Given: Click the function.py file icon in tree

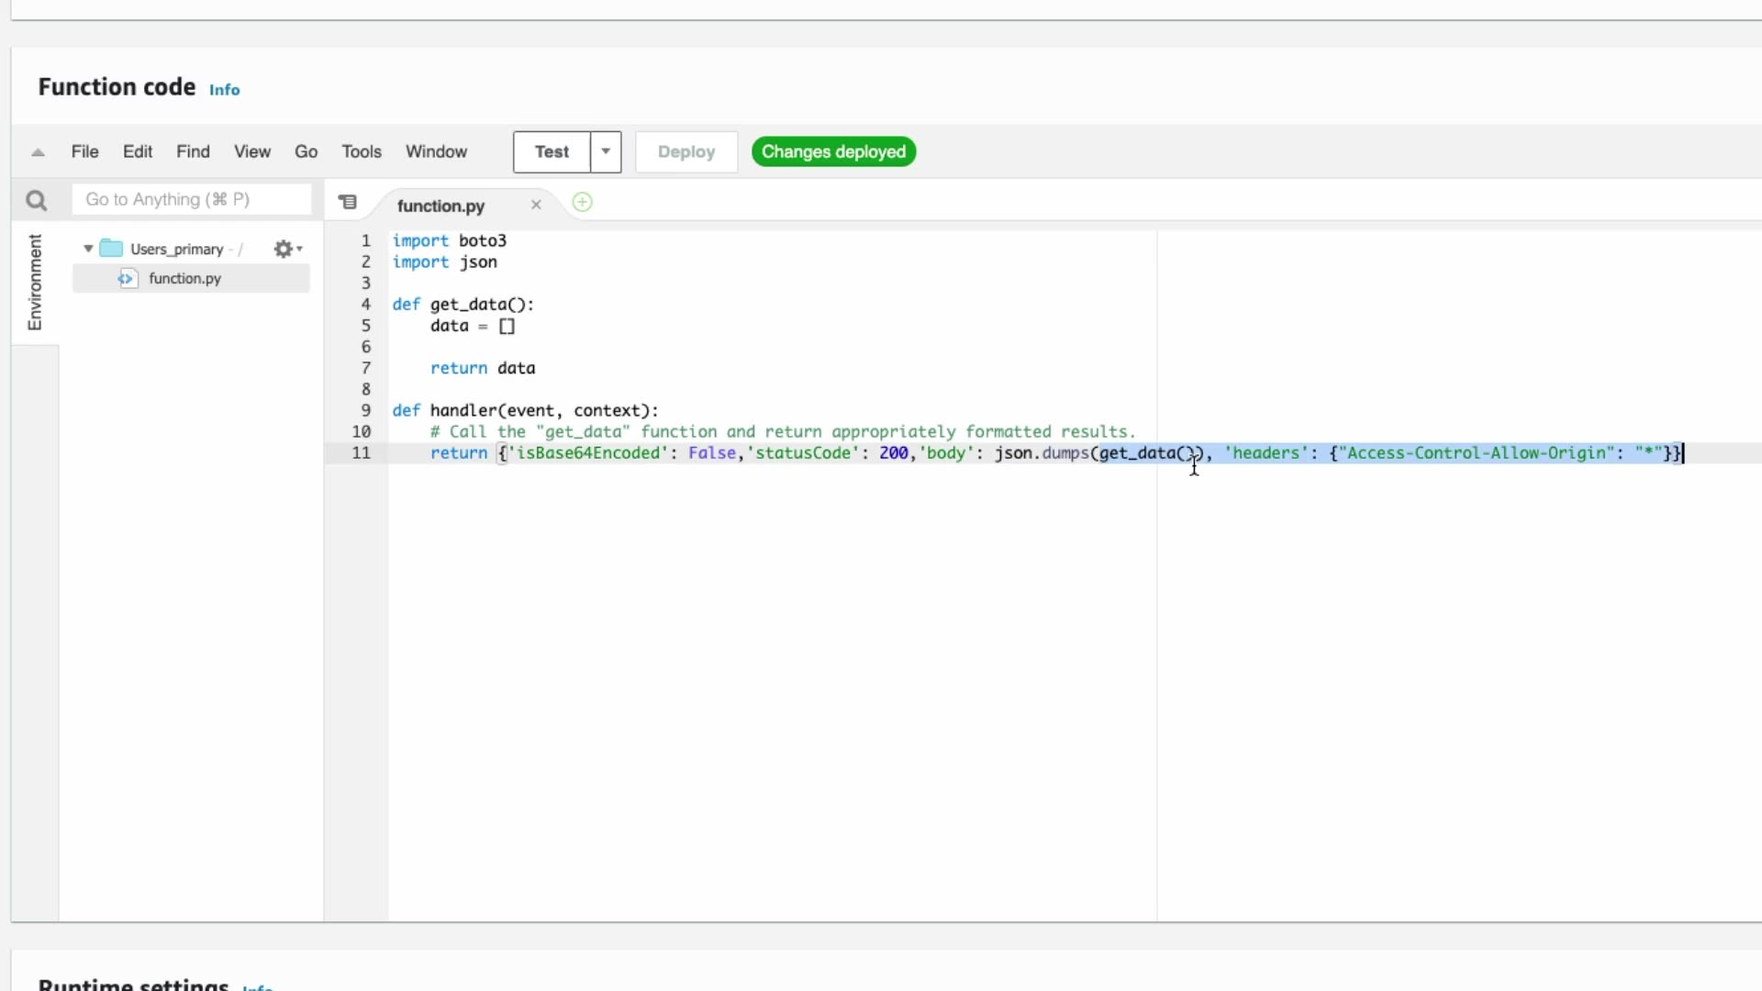Looking at the screenshot, I should tap(127, 278).
